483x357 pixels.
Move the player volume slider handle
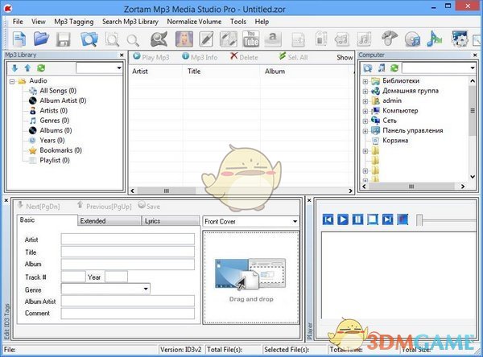pos(419,220)
